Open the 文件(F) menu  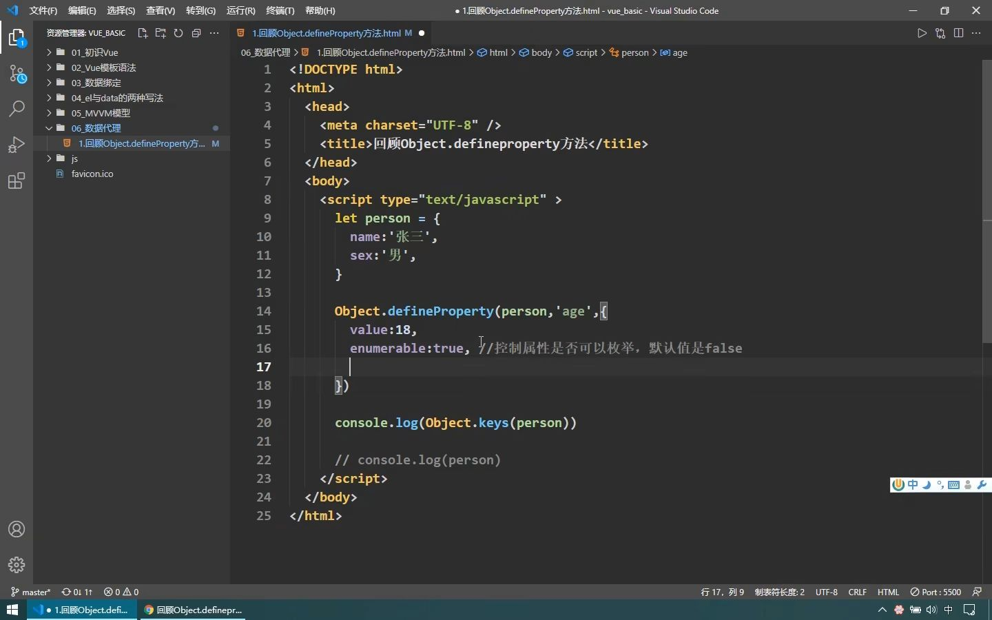coord(43,10)
